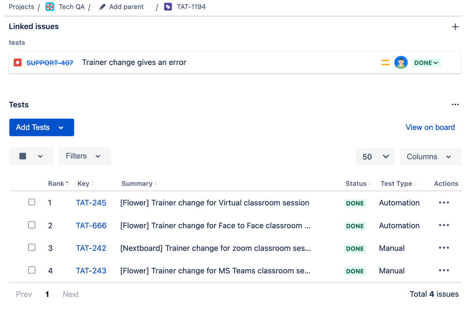Image resolution: width=468 pixels, height=309 pixels.
Task: Open the 50 per page dropdown
Action: [375, 157]
